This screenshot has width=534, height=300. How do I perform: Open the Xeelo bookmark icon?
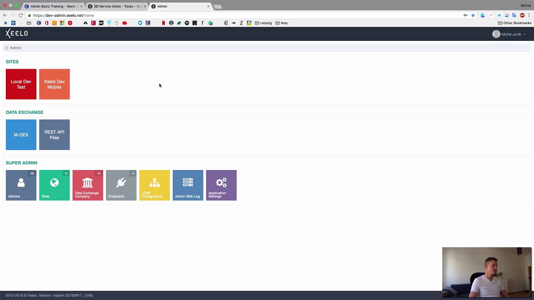tap(39, 23)
